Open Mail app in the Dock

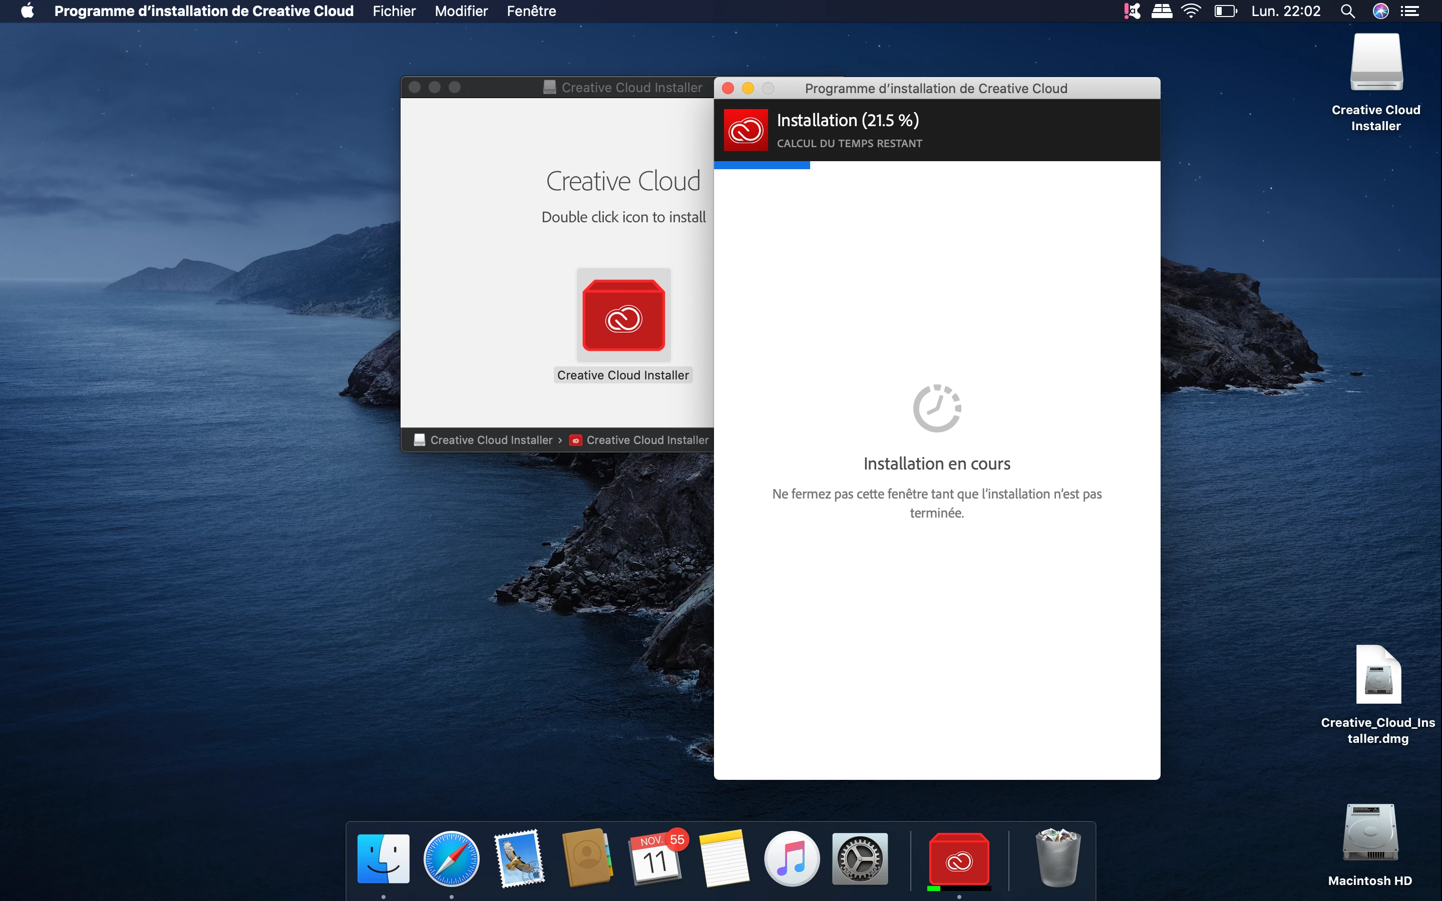[519, 858]
